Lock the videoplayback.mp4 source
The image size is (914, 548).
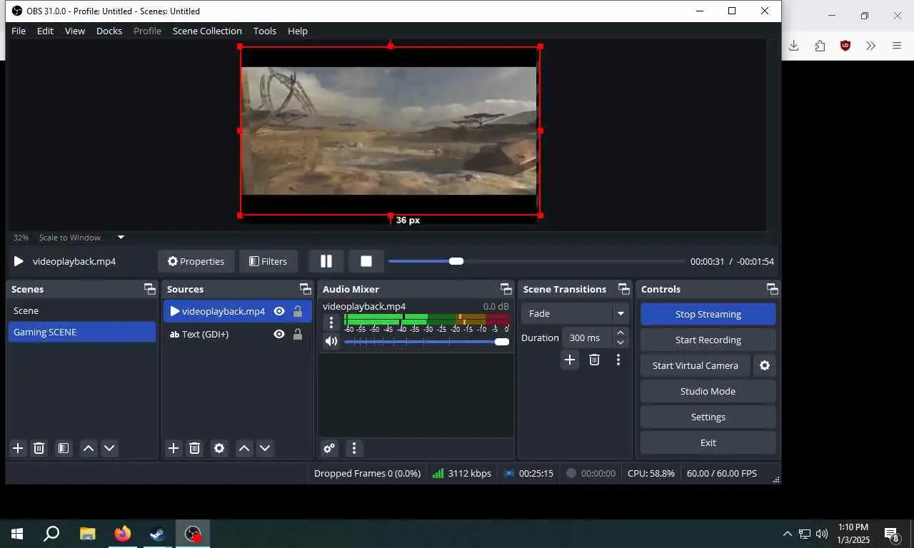coord(298,311)
